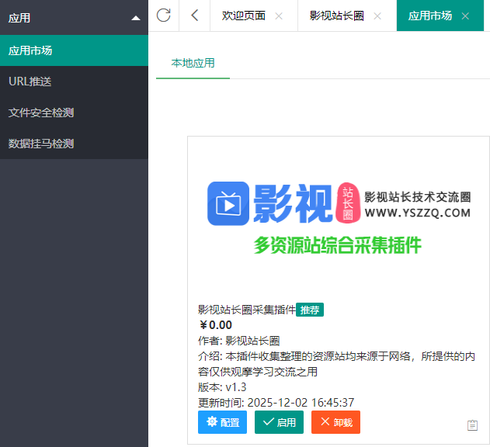Click the green 启用 button

click(279, 422)
